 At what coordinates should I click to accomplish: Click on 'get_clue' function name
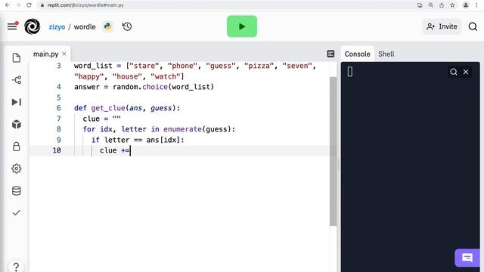[108, 108]
